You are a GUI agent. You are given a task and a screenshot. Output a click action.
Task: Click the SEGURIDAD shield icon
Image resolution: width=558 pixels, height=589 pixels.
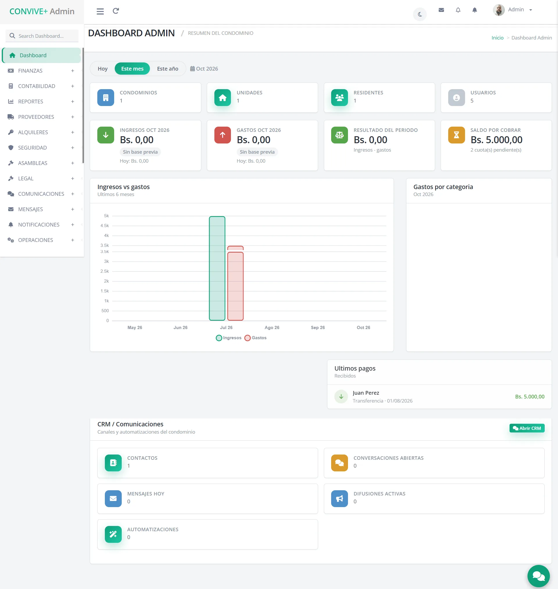click(x=11, y=148)
